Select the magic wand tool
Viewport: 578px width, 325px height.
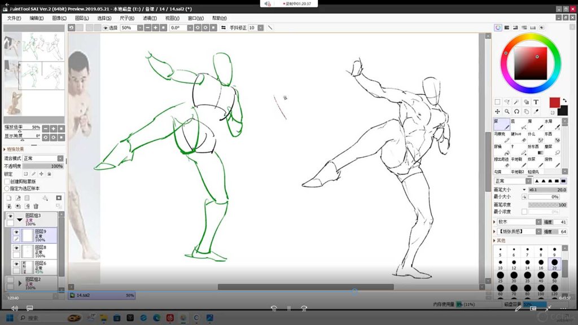pyautogui.click(x=516, y=102)
